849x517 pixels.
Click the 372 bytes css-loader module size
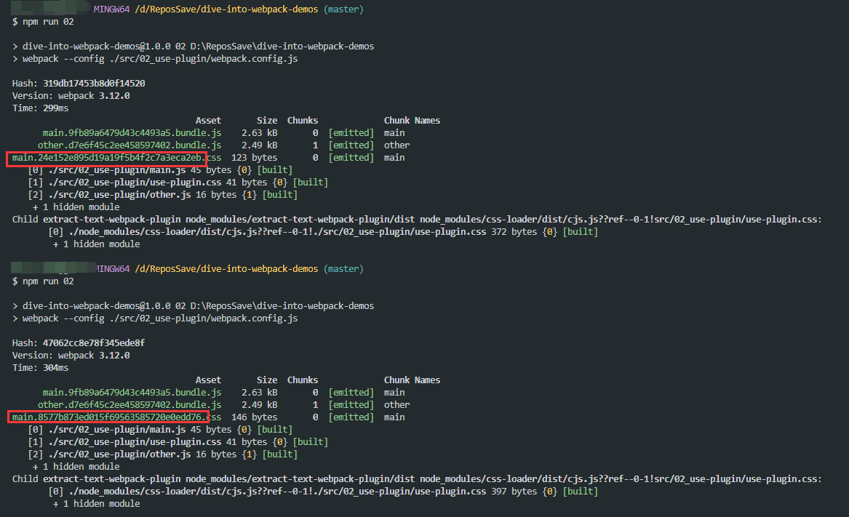point(524,232)
